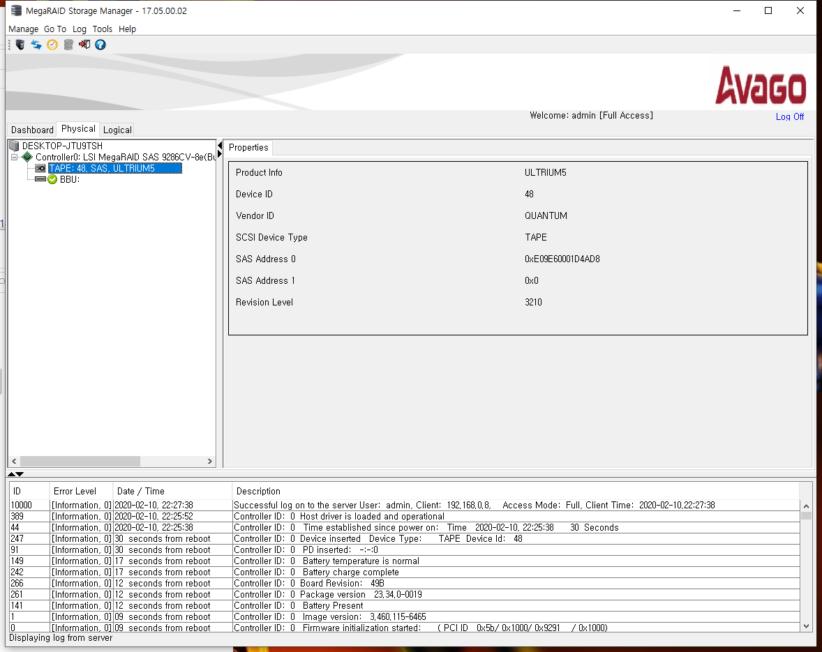Select the Physical tab
The width and height of the screenshot is (822, 652).
tap(78, 129)
